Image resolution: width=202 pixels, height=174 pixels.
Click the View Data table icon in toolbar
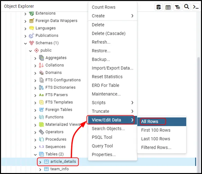[x=168, y=7]
